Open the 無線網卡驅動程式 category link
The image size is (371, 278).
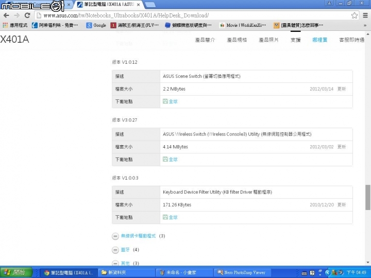tap(139, 236)
